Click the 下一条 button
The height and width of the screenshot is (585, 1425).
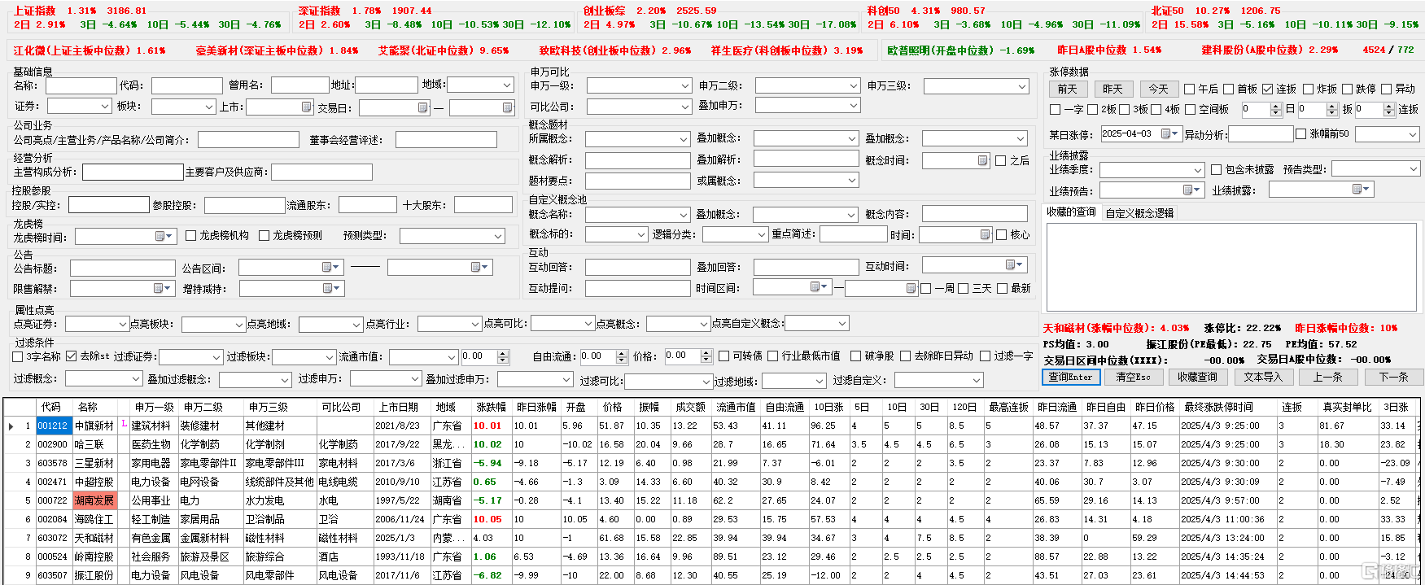[1393, 377]
